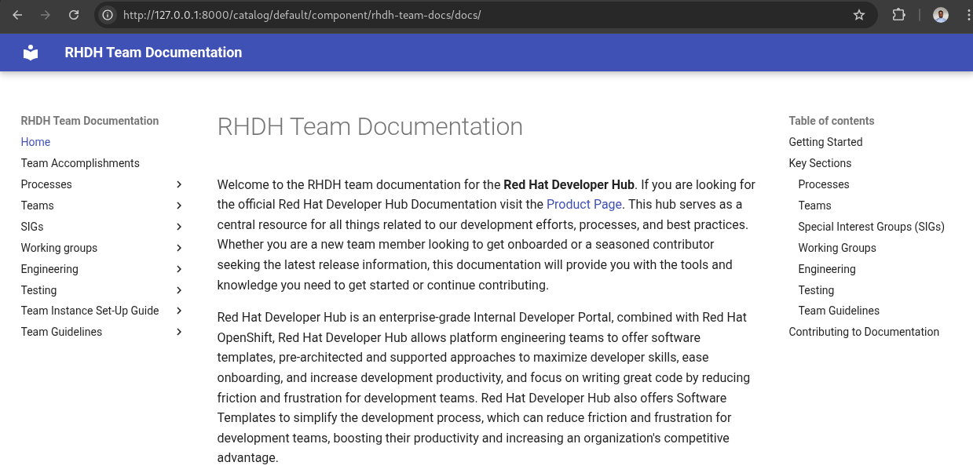Jump to Processes in table of contents
This screenshot has height=473, width=973.
824,184
